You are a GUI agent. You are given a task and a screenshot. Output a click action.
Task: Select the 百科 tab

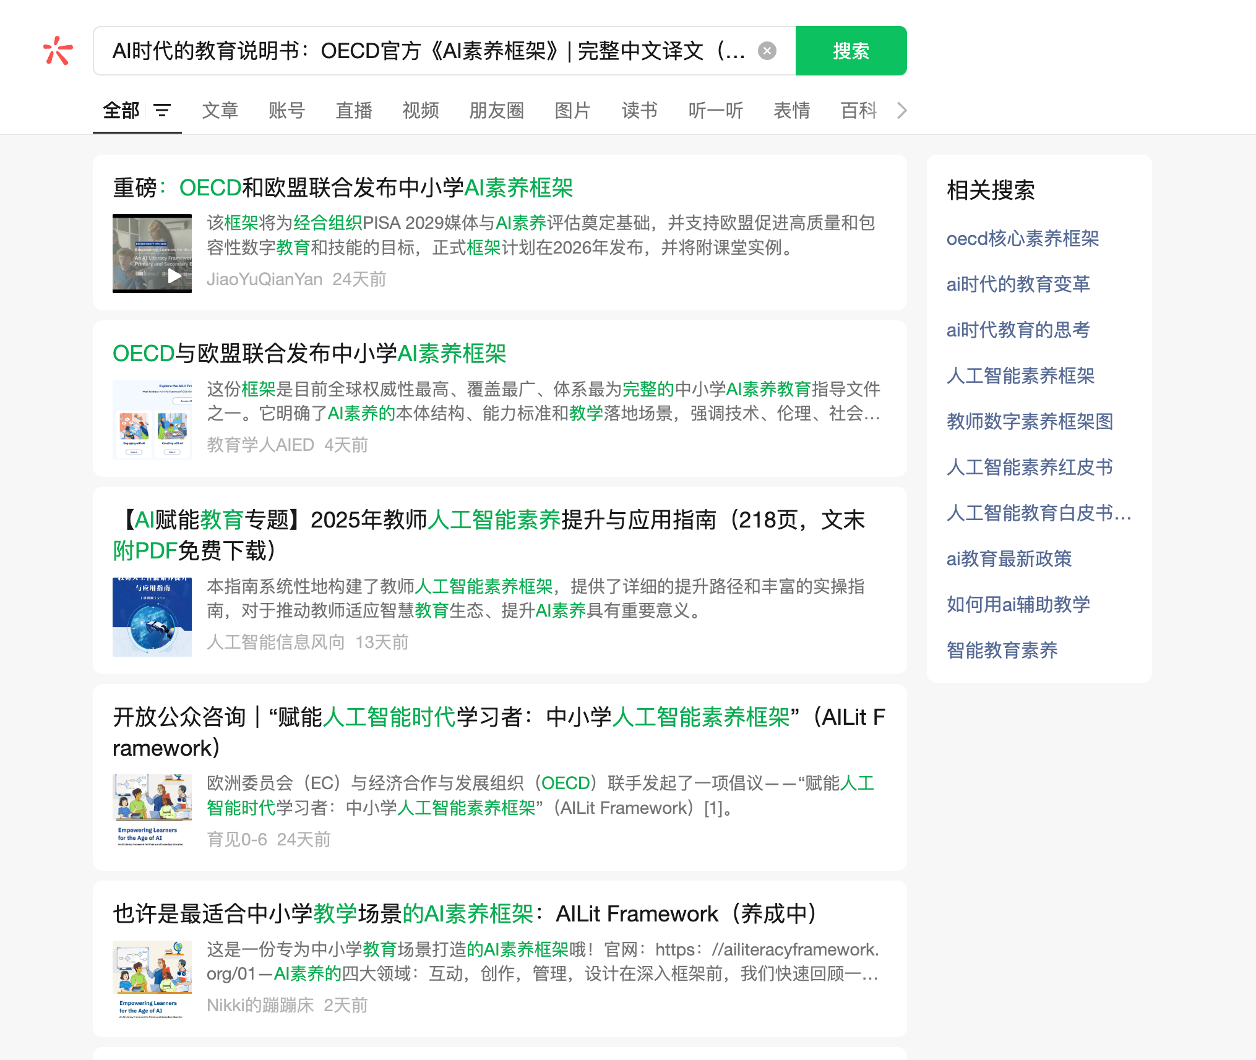coord(858,111)
